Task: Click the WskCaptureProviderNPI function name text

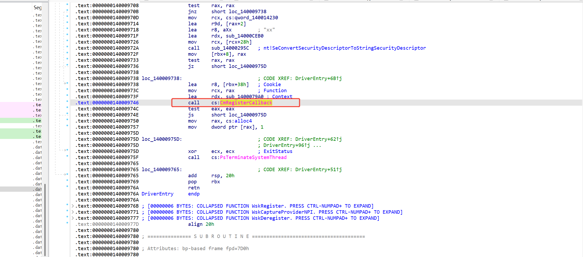Action: coord(282,212)
